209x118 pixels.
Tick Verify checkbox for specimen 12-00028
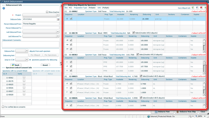tap(24, 94)
